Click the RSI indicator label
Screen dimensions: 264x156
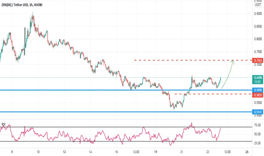point(3,124)
